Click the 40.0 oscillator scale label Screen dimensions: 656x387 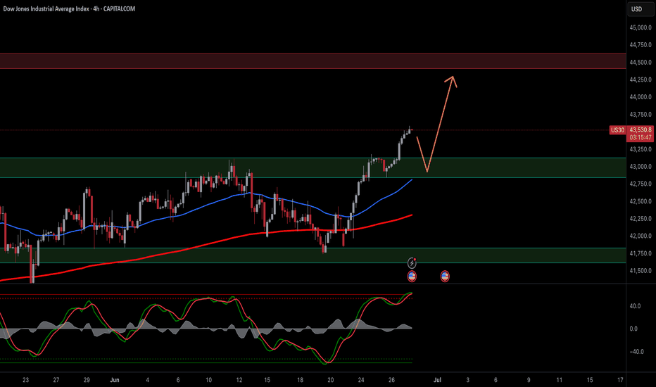[x=635, y=306]
